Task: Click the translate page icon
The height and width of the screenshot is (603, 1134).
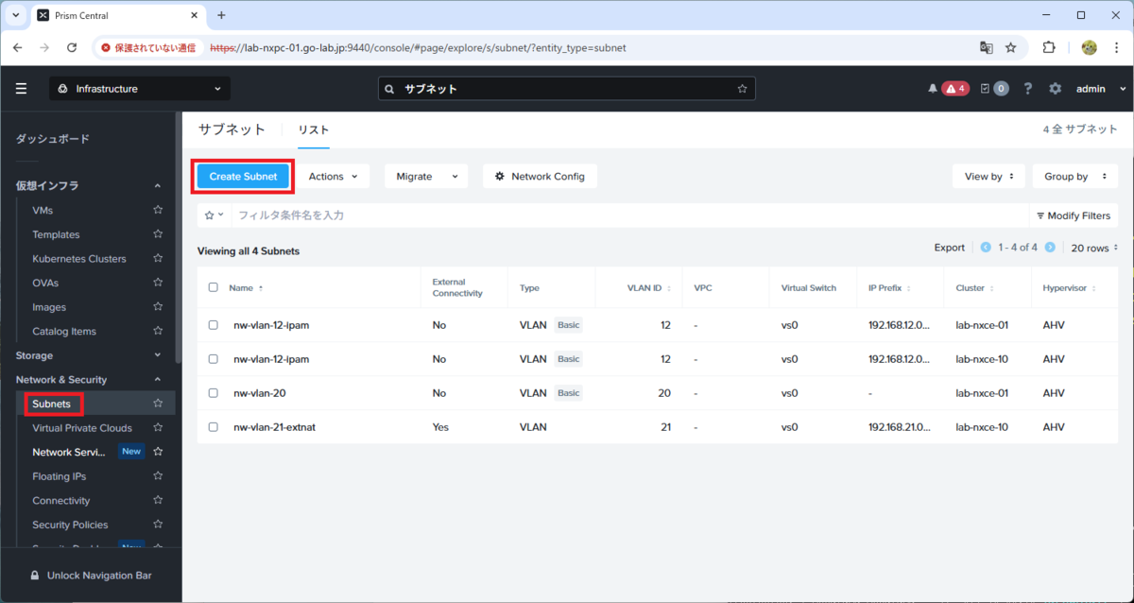Action: [986, 47]
